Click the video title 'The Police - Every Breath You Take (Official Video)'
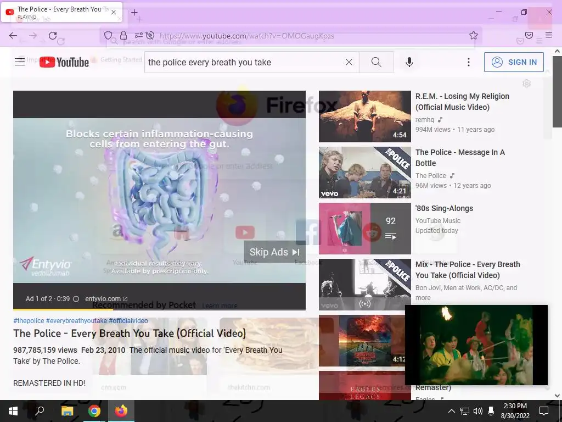 pyautogui.click(x=130, y=334)
